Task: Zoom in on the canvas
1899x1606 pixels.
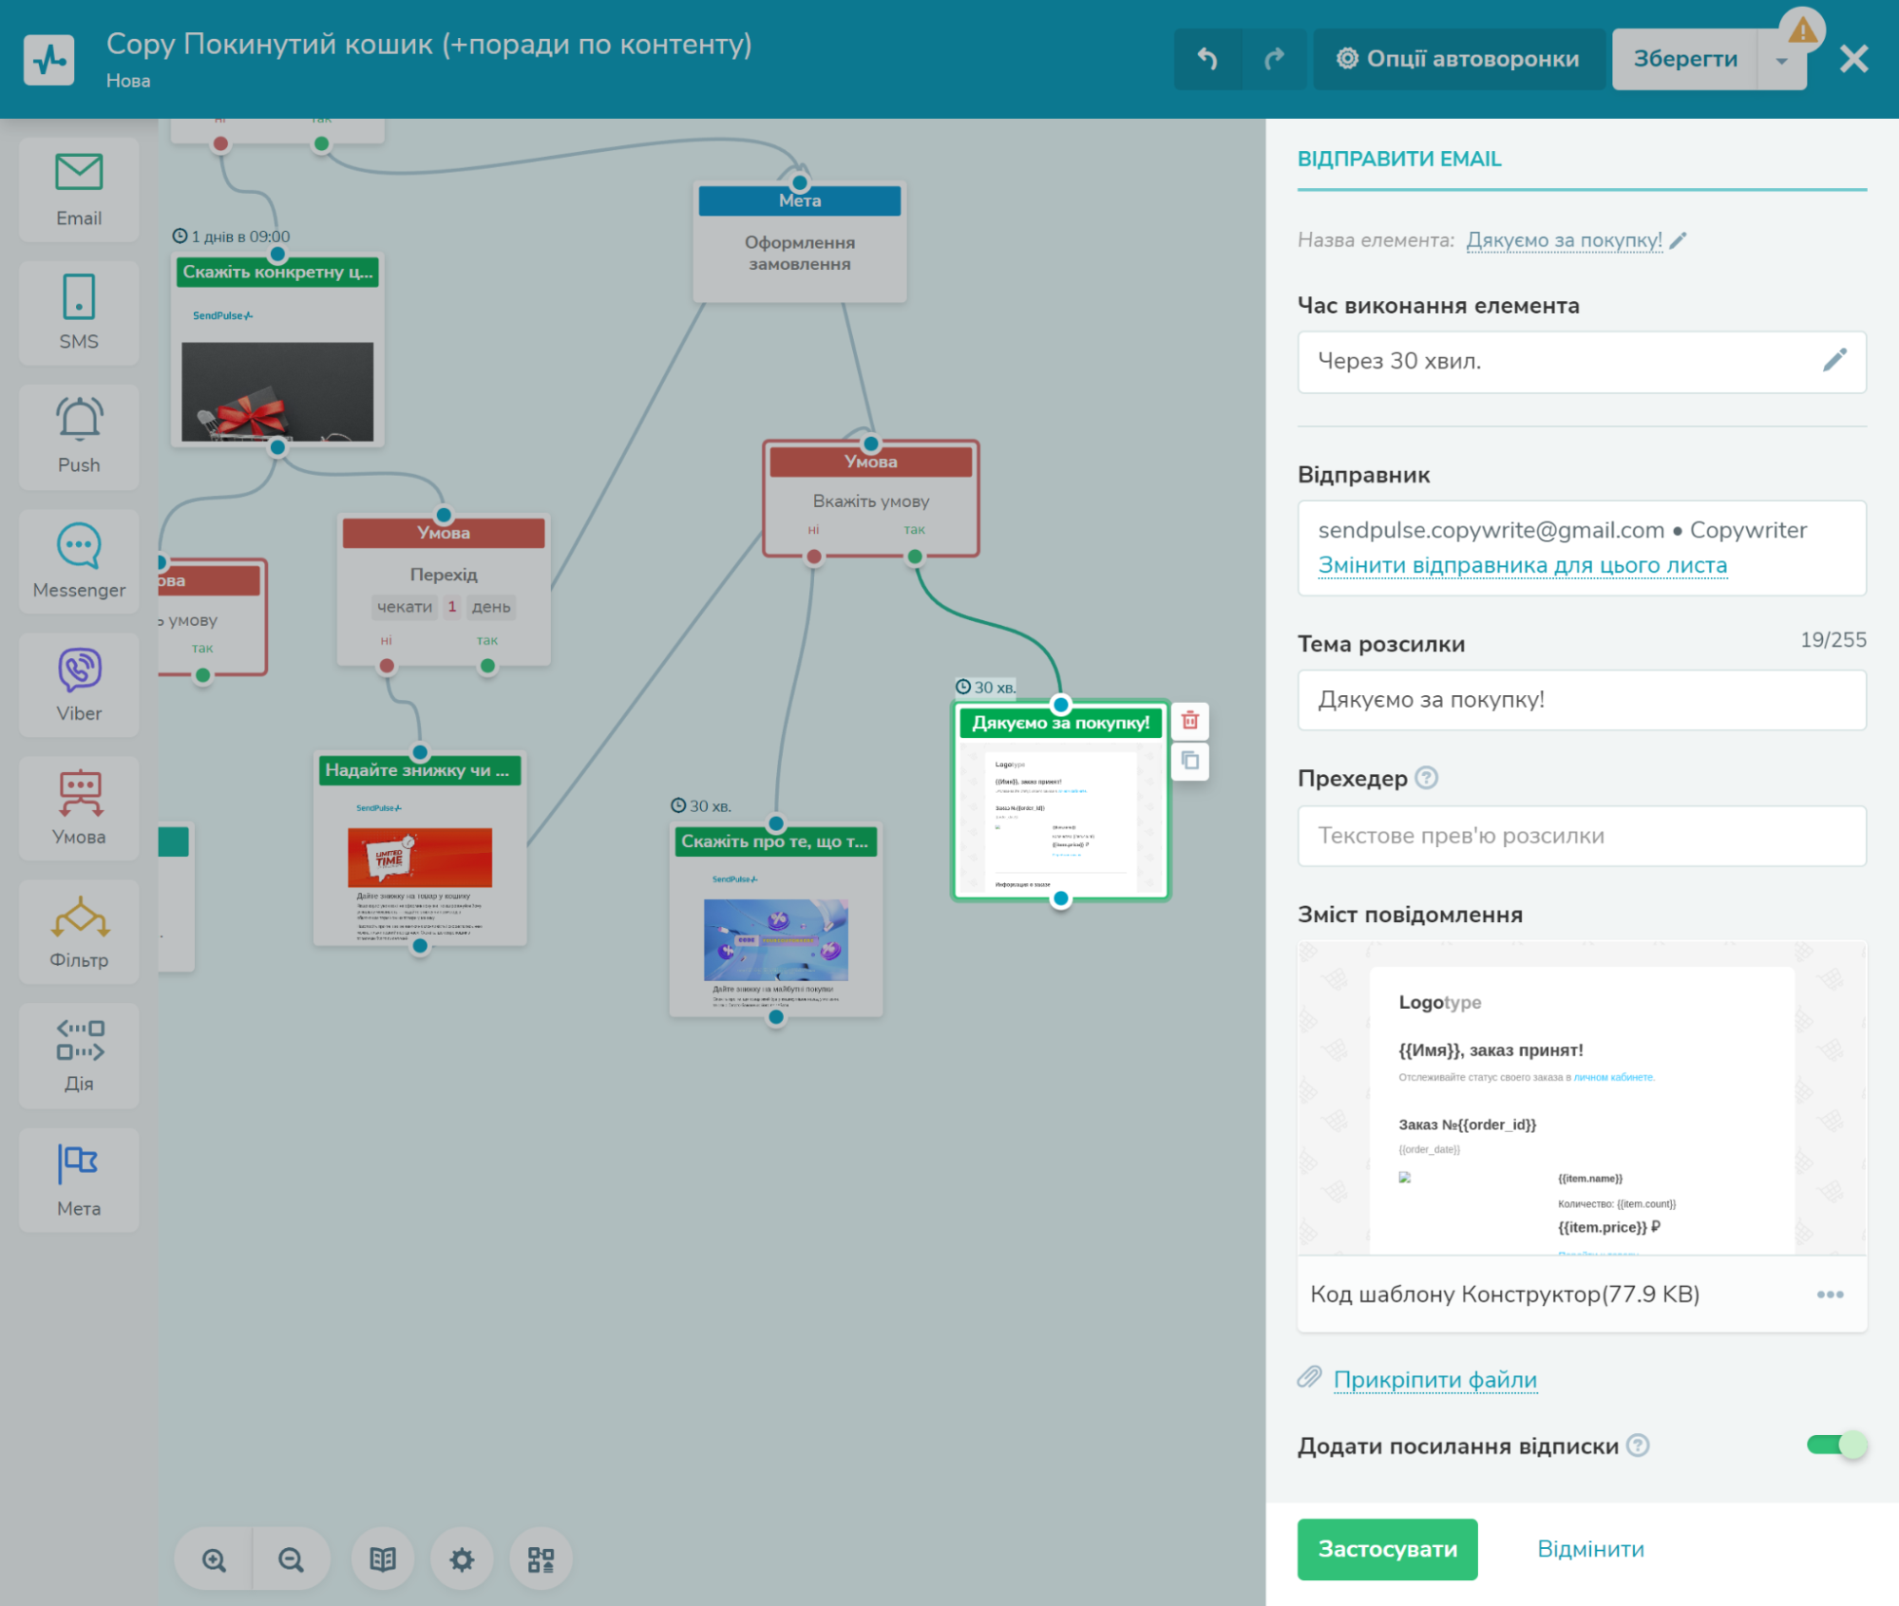Action: coord(215,1559)
